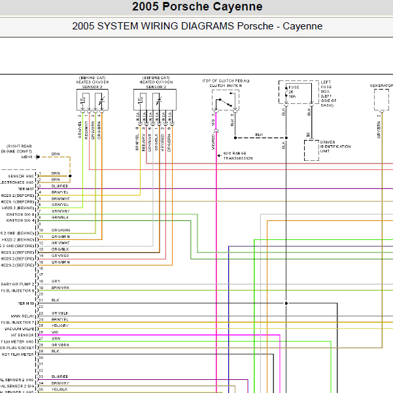Viewport: 393px width, 393px height.
Task: Select the '(BEFORE CAT) HEATED OXYGEN SENSOR 2' label
Action: coord(156,82)
